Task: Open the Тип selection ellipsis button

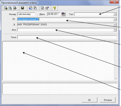Action: (115, 14)
